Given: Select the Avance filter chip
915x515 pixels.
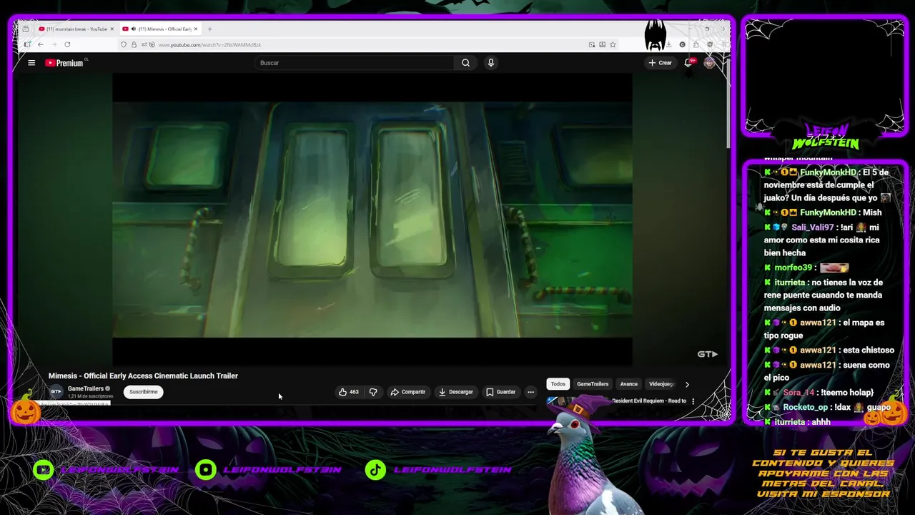Looking at the screenshot, I should [x=629, y=384].
